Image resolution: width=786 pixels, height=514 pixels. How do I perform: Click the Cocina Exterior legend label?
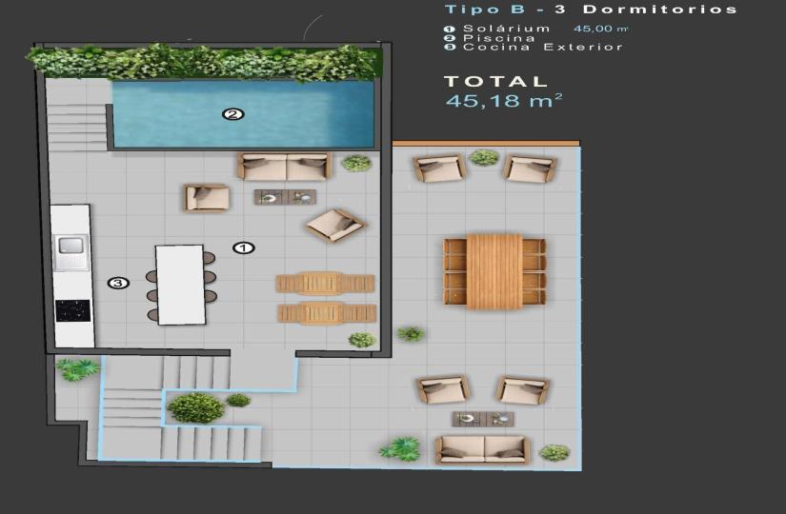coord(543,47)
